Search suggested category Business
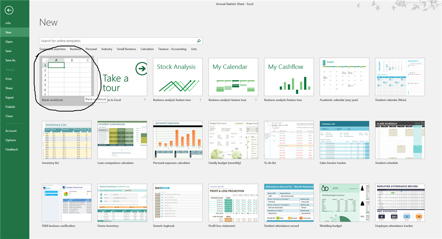The height and width of the screenshot is (239, 442). coord(75,49)
